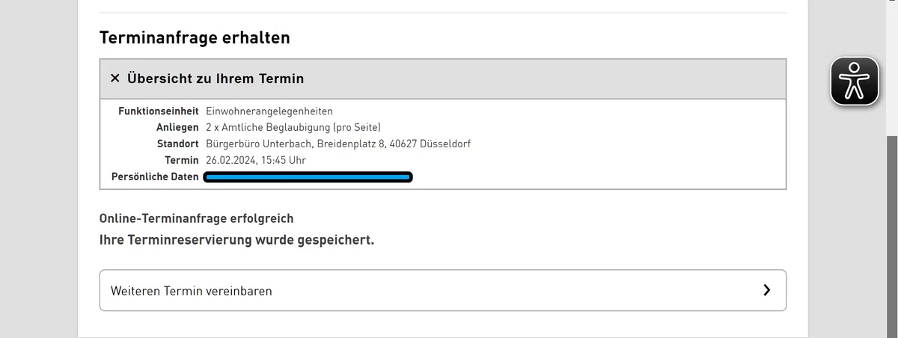This screenshot has height=338, width=898.
Task: Click 'Online-Terminanfrage erfolgreich' text
Action: pos(197,218)
